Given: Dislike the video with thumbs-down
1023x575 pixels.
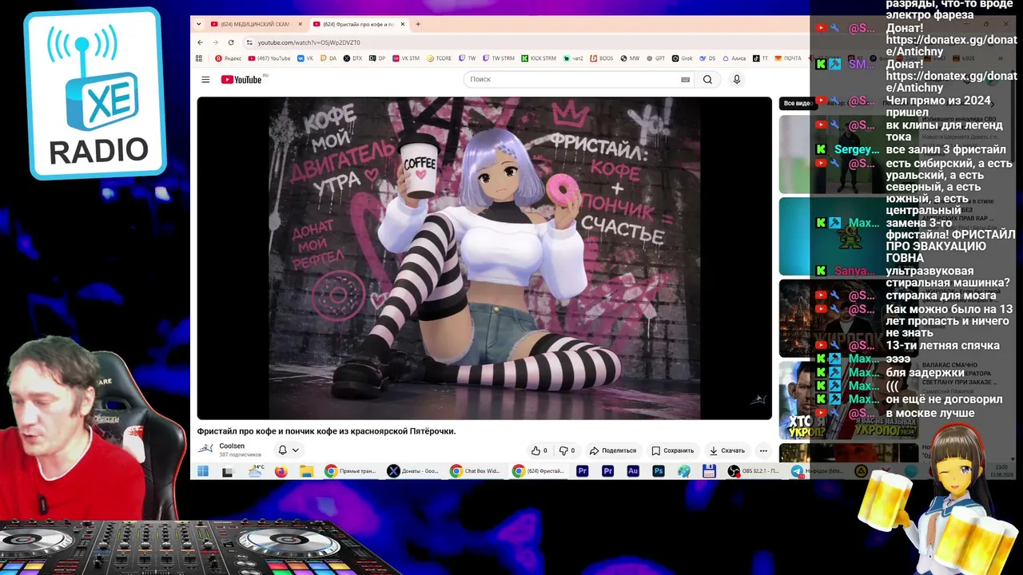Looking at the screenshot, I should (x=567, y=450).
